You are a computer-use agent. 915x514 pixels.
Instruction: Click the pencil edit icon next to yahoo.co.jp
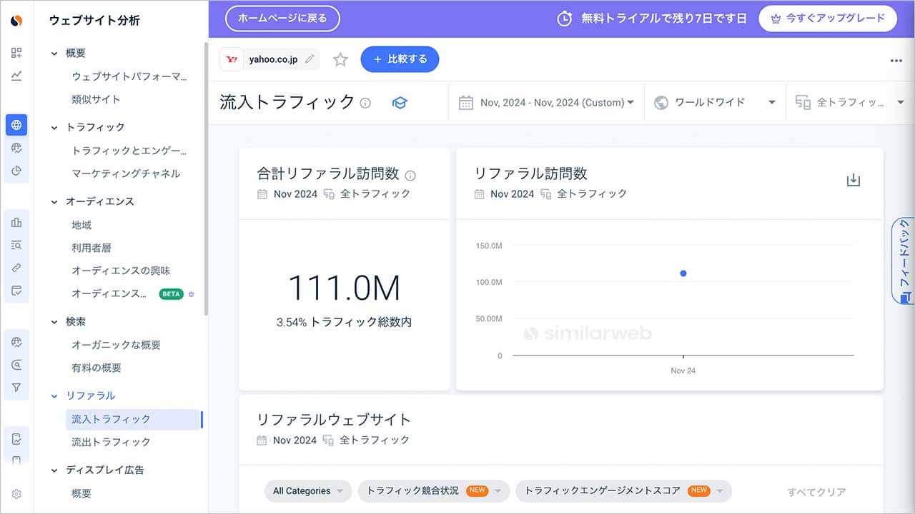click(310, 59)
